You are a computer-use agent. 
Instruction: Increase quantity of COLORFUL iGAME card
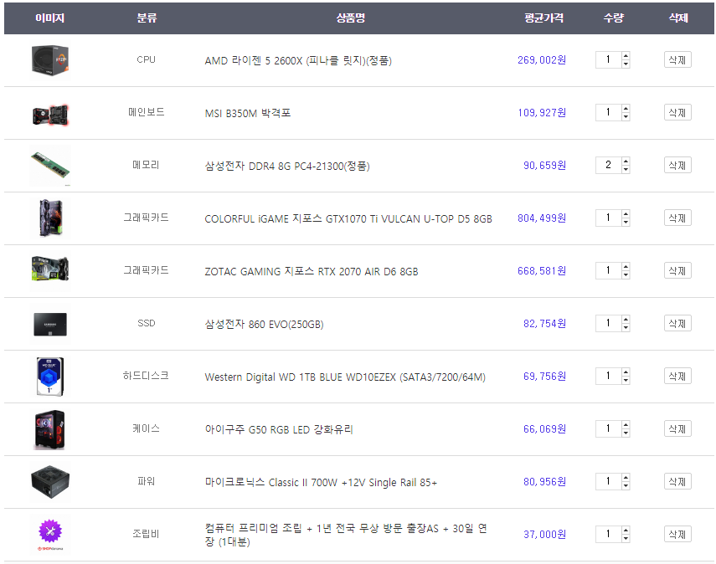(x=626, y=214)
